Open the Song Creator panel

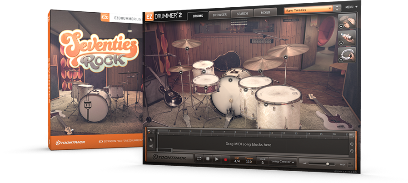coord(283,162)
